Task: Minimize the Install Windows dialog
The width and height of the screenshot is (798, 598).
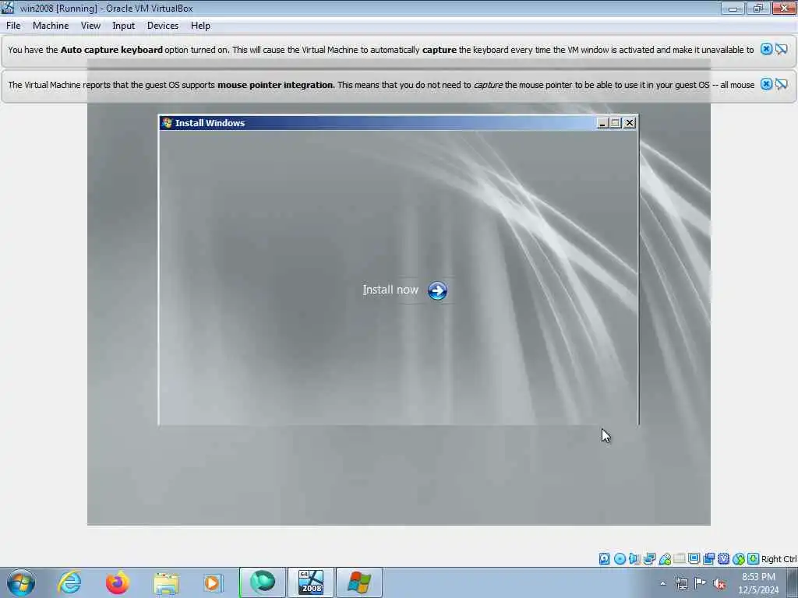Action: click(x=602, y=123)
